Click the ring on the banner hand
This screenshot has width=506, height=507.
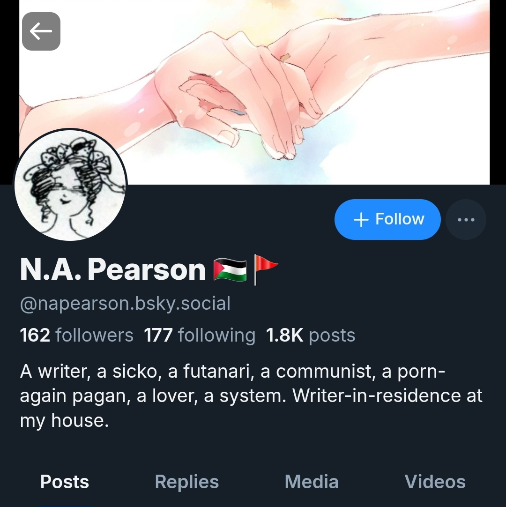pos(285,58)
